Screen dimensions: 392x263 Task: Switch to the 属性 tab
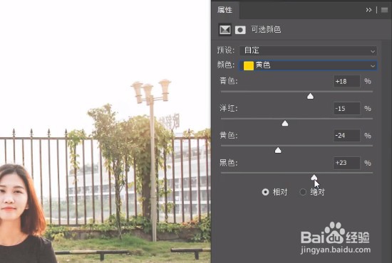(x=225, y=10)
